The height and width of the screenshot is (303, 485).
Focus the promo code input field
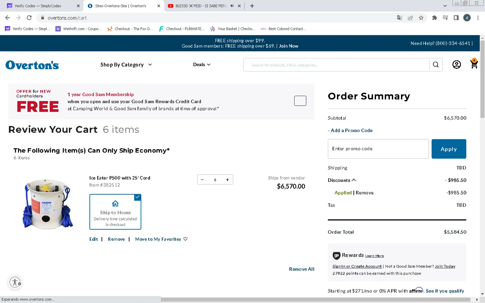click(x=378, y=149)
